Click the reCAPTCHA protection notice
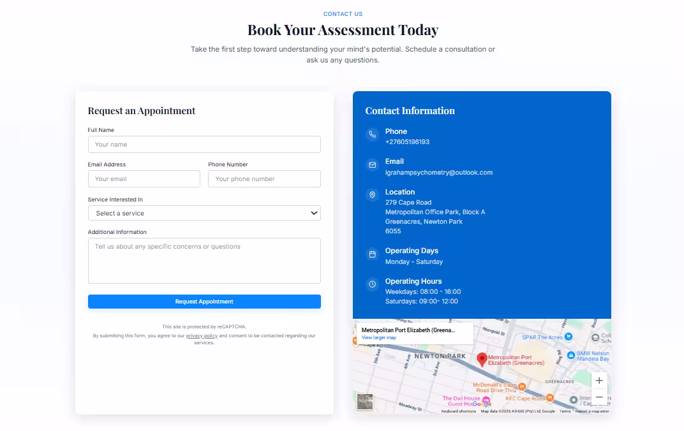 [204, 326]
